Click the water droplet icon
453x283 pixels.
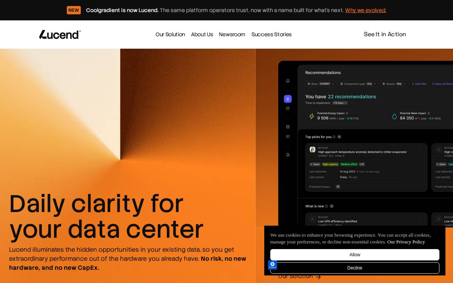(x=394, y=116)
